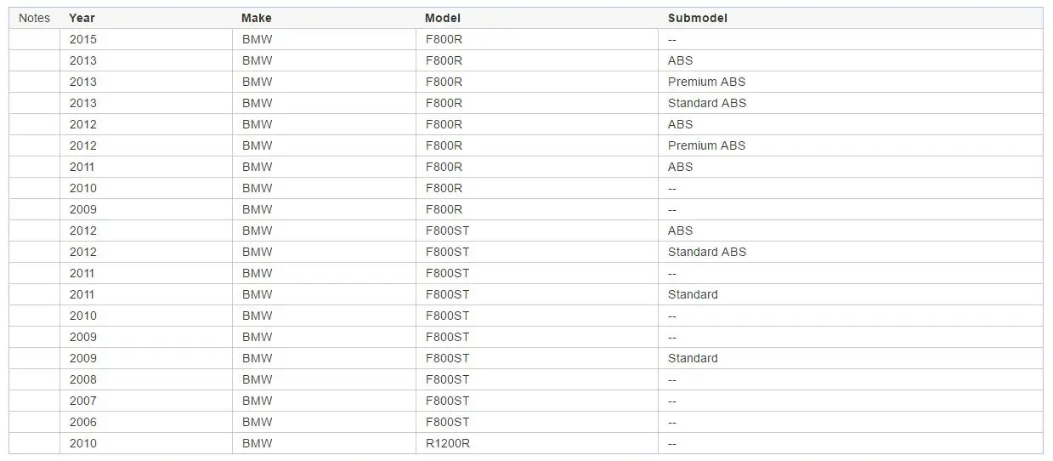Select ABS submodel in 2011 F800R row
This screenshot has width=1053, height=461.
(680, 167)
